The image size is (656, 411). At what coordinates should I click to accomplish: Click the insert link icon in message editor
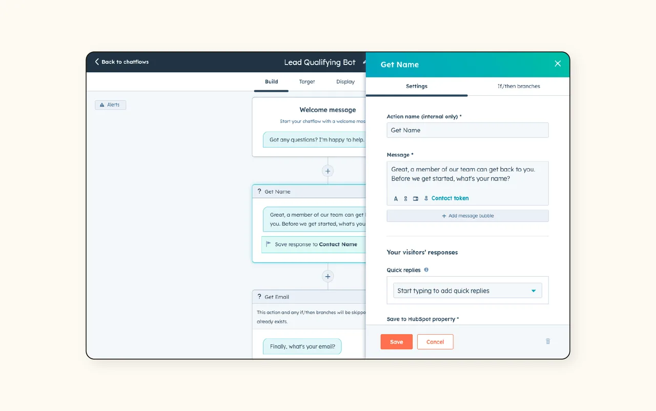click(x=405, y=198)
